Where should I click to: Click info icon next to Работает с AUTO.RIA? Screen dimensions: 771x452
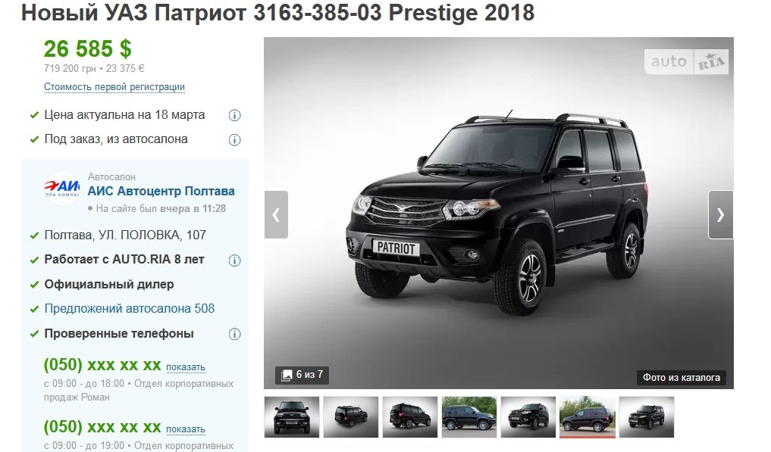point(234,260)
